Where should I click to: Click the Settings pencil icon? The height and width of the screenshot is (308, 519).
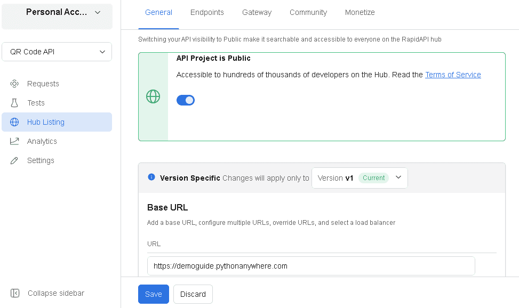click(14, 160)
